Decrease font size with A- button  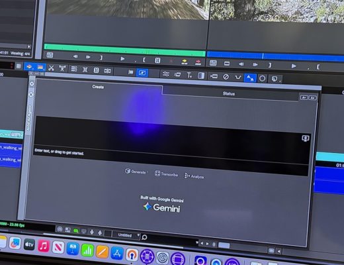pos(304,97)
